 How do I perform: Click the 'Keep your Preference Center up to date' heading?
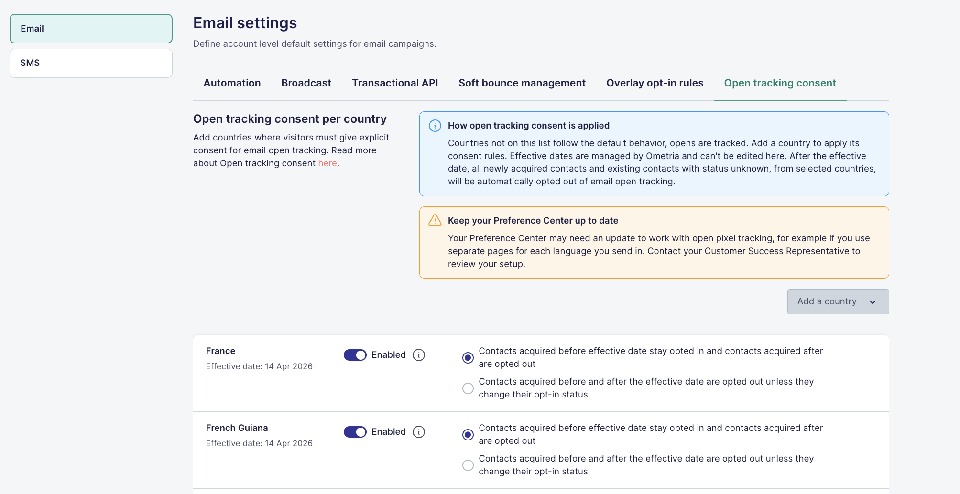(x=533, y=221)
